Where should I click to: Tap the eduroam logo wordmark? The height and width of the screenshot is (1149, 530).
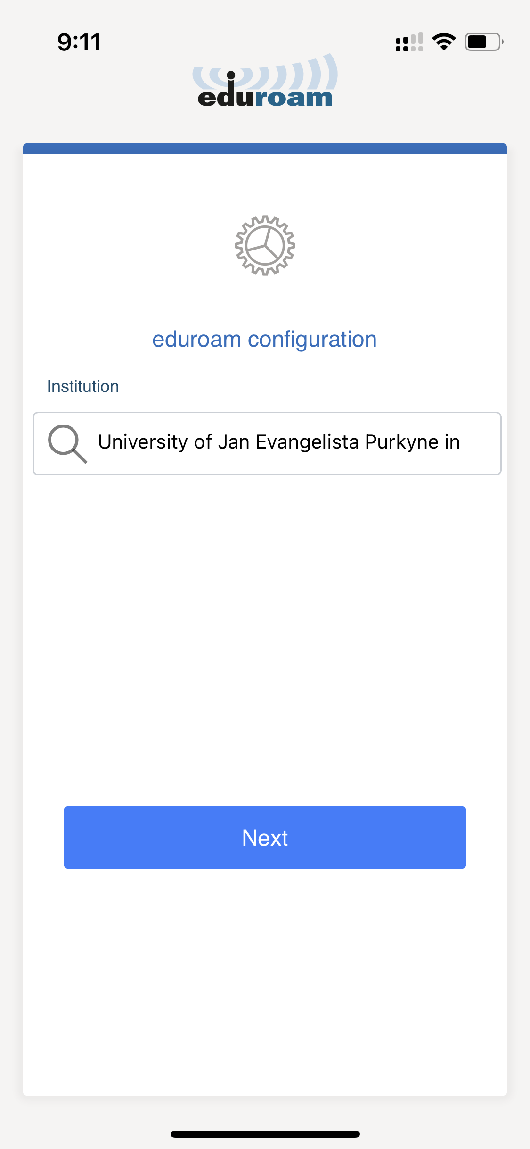(x=265, y=97)
